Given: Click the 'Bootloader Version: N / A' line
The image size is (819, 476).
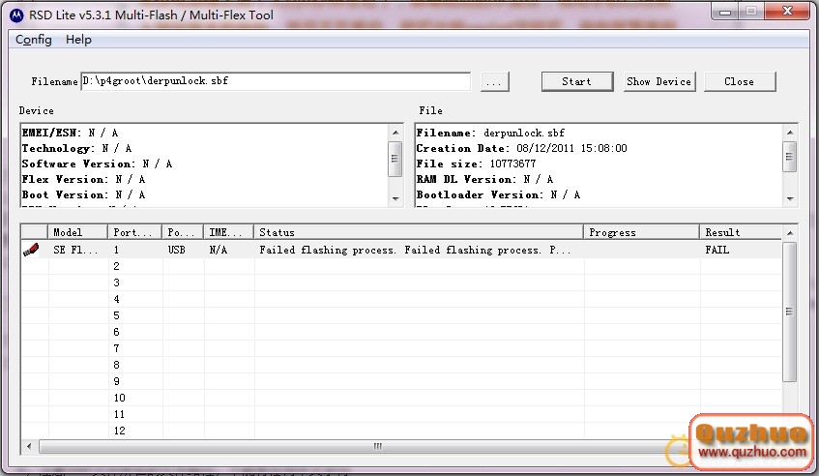Looking at the screenshot, I should click(498, 194).
